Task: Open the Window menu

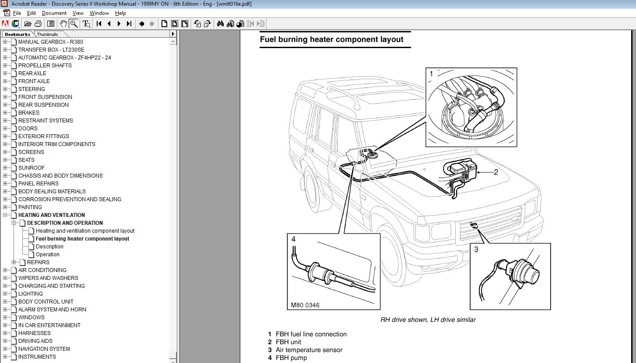Action: click(x=99, y=13)
